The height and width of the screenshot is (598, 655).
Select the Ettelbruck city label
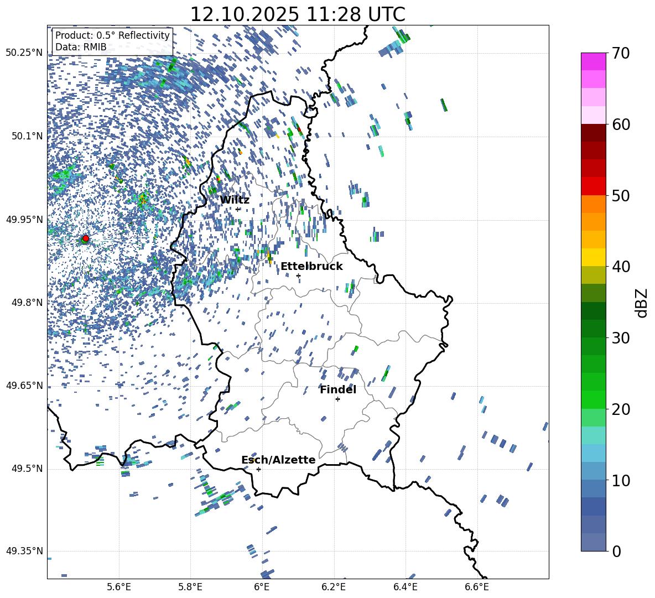point(311,266)
